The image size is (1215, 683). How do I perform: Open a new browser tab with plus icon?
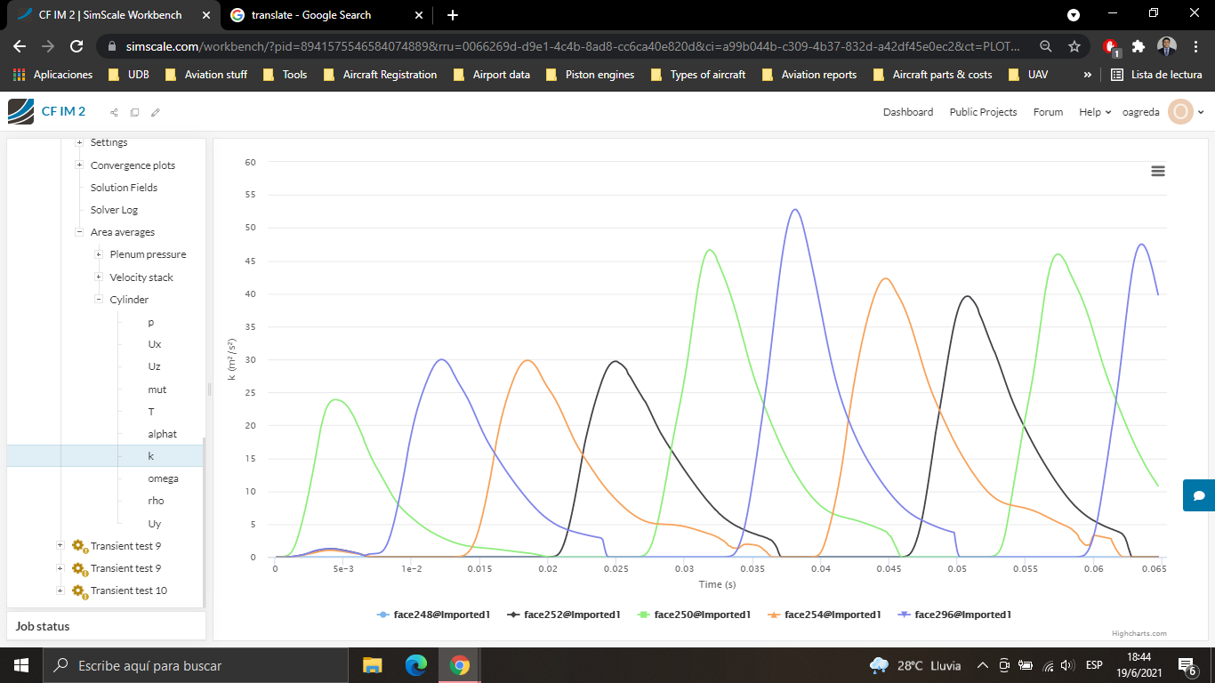coord(453,15)
